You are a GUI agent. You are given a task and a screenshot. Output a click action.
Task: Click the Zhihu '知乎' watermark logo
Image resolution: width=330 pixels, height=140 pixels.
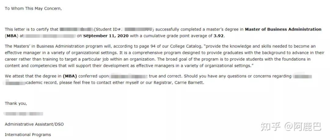click(x=271, y=127)
